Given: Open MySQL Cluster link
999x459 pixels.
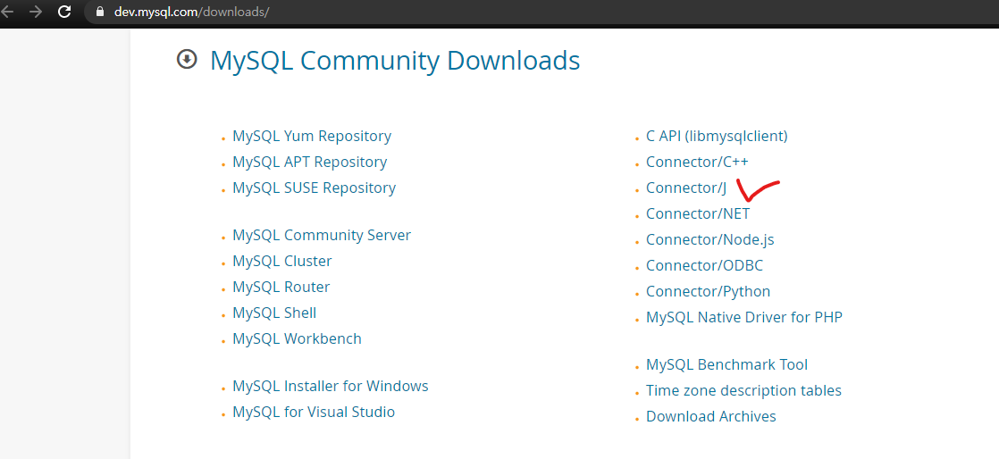Looking at the screenshot, I should [x=282, y=262].
